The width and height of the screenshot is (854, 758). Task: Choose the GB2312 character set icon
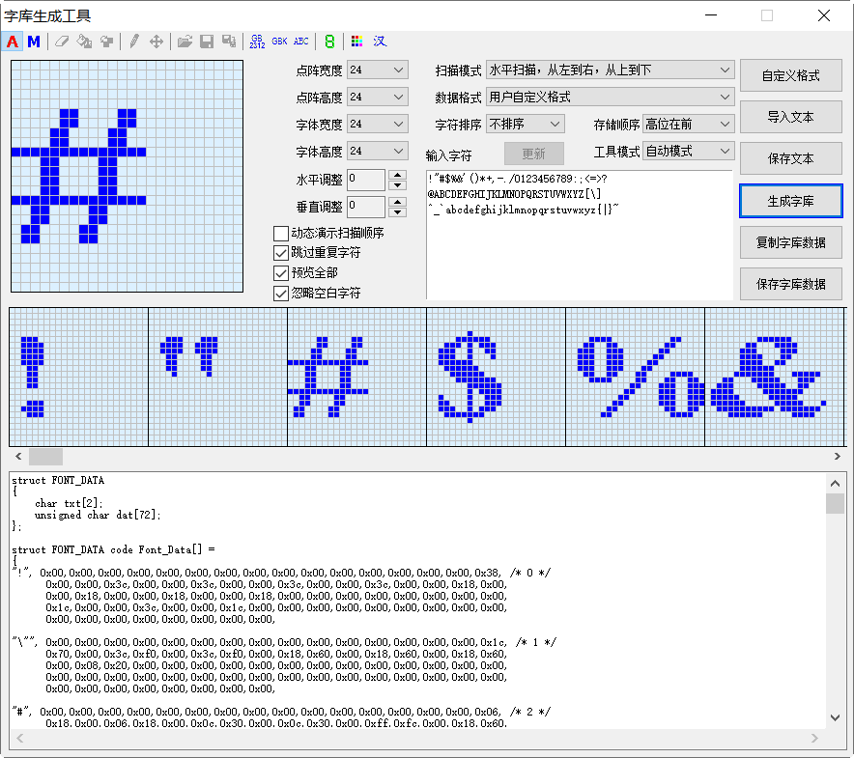(257, 42)
